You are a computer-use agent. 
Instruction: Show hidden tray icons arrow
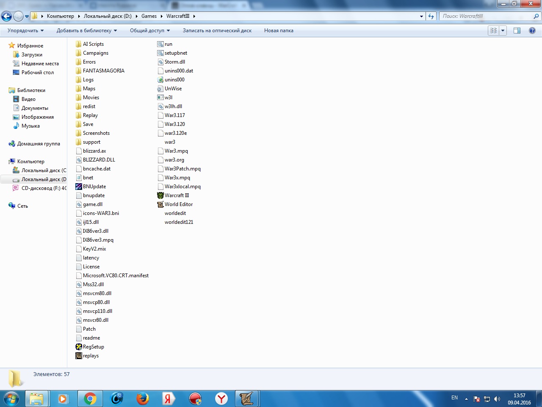466,399
